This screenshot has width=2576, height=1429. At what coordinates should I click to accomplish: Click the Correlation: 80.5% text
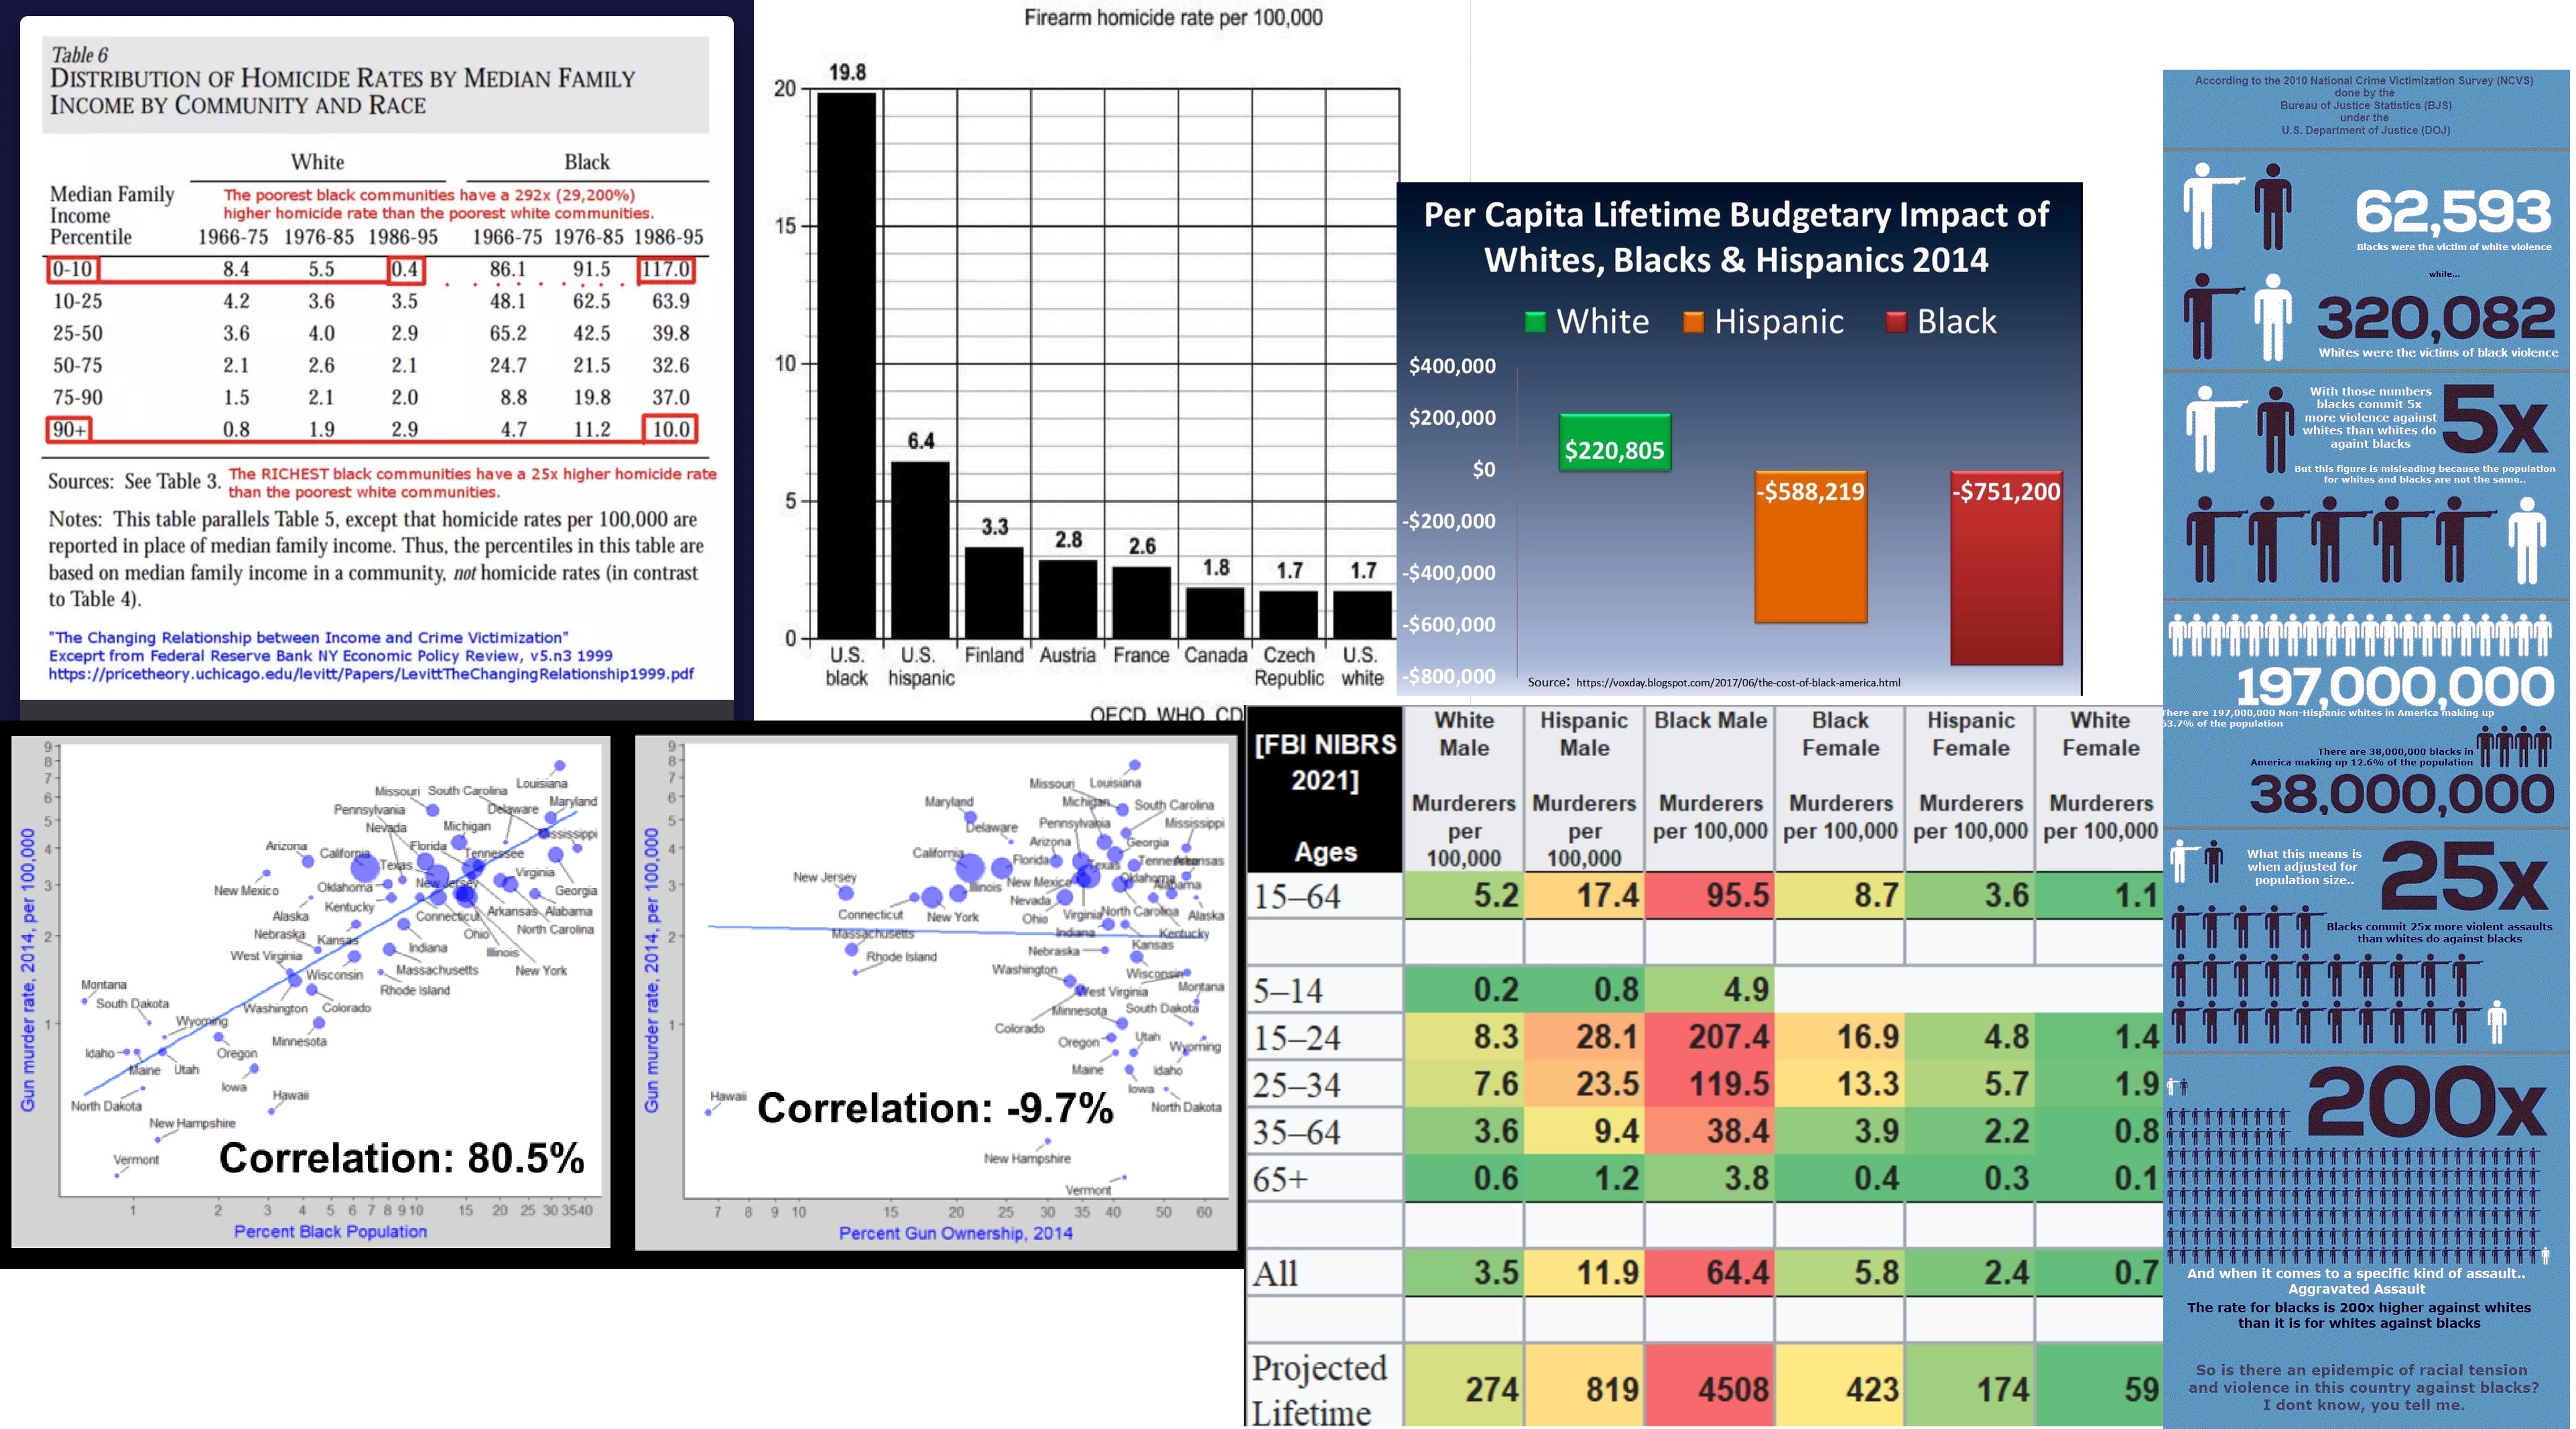(401, 1158)
